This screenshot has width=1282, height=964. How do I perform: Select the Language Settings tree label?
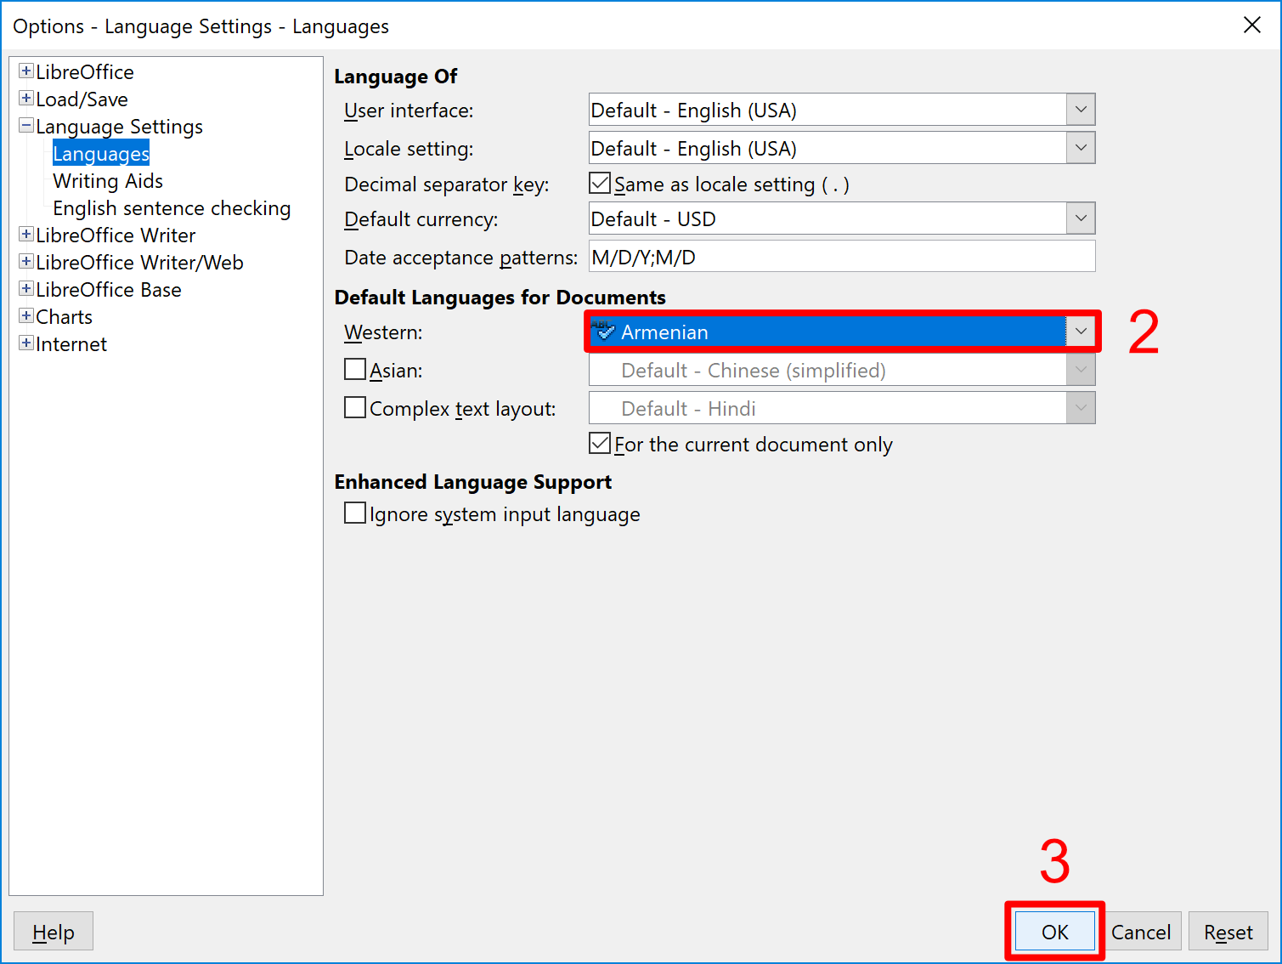click(119, 127)
